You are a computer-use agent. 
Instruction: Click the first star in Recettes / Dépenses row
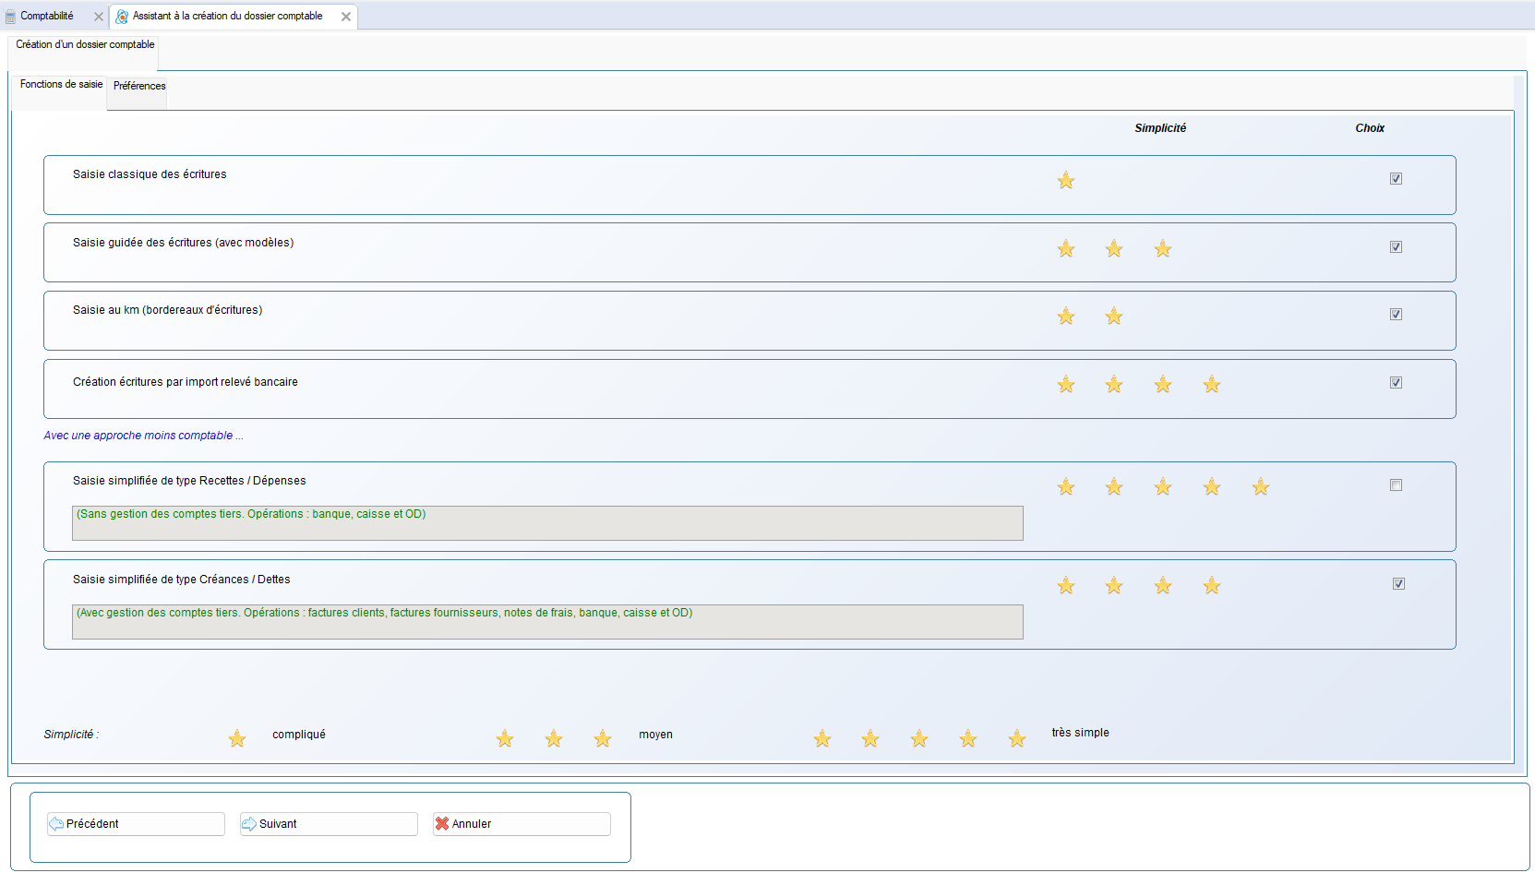pyautogui.click(x=1066, y=486)
